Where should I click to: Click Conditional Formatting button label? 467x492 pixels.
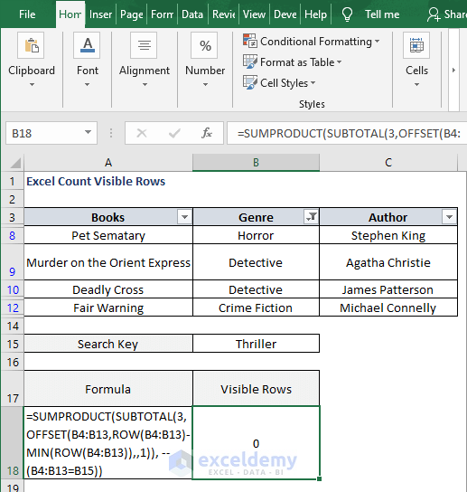point(316,41)
